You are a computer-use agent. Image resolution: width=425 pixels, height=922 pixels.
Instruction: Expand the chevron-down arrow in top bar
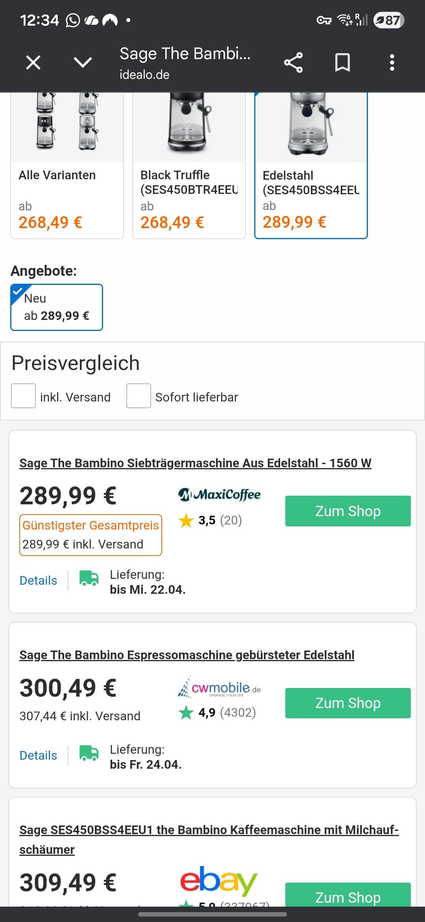tap(83, 62)
